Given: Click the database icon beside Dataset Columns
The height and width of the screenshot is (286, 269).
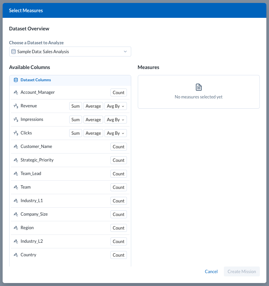Looking at the screenshot, I should (16, 80).
